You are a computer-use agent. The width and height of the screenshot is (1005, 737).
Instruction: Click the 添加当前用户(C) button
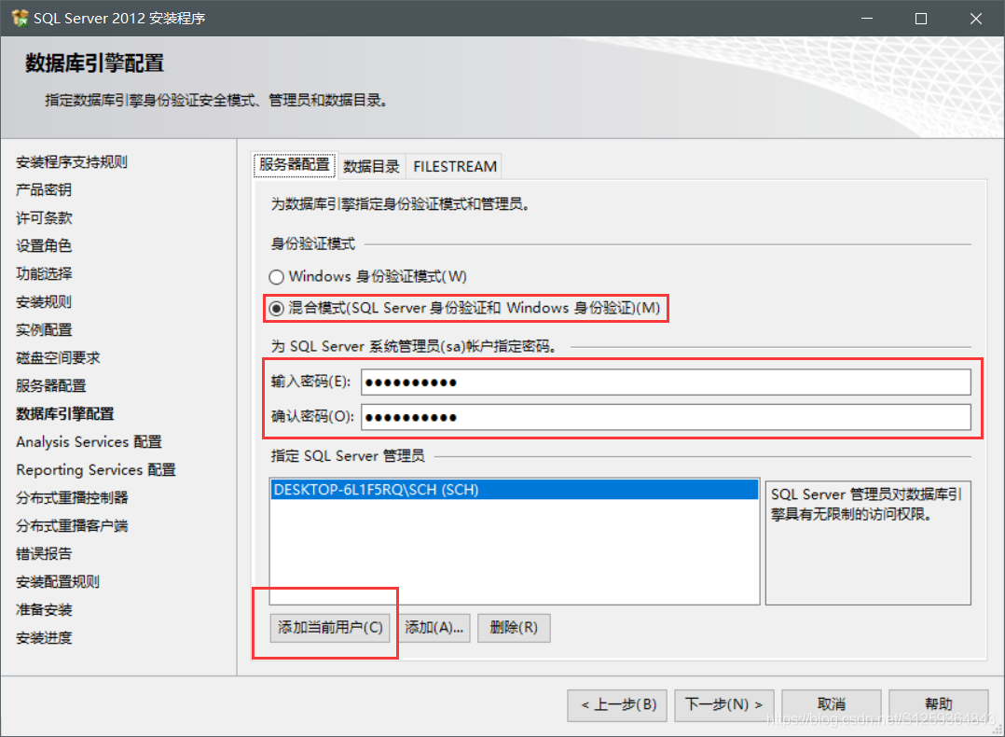tap(330, 627)
